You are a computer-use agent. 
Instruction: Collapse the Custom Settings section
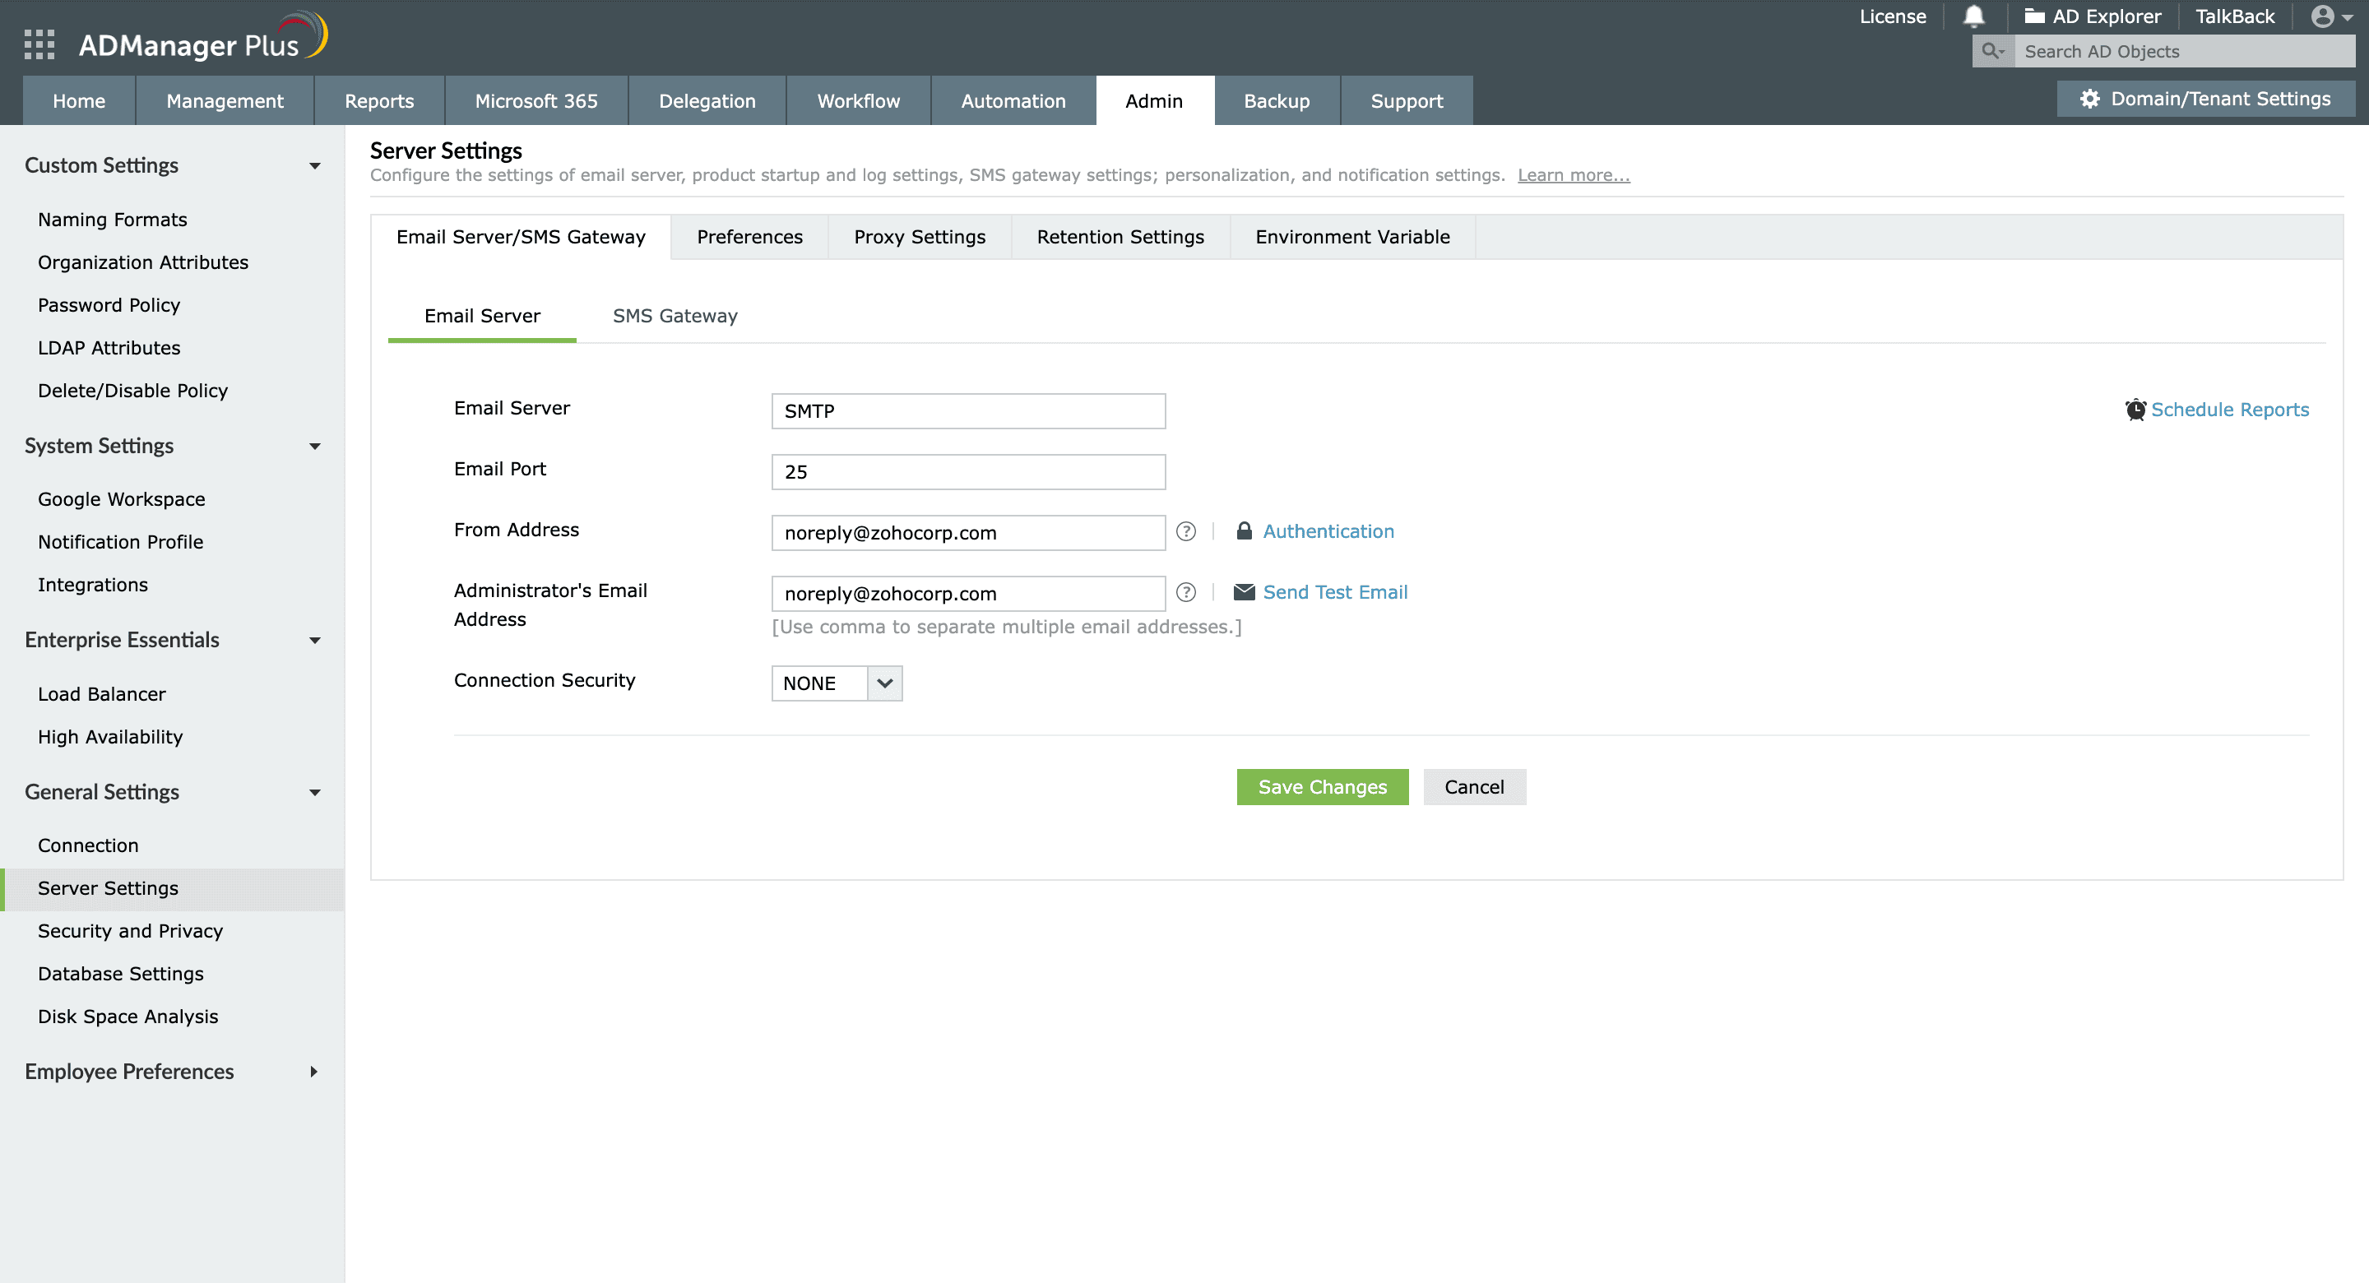(314, 166)
